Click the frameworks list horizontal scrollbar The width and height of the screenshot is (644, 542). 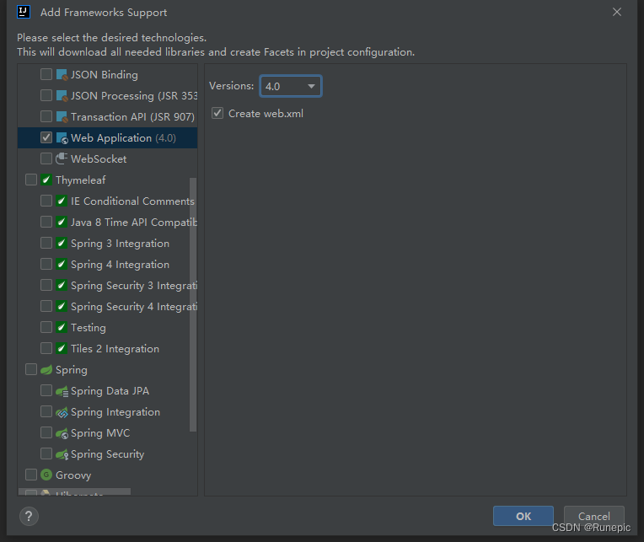point(74,491)
